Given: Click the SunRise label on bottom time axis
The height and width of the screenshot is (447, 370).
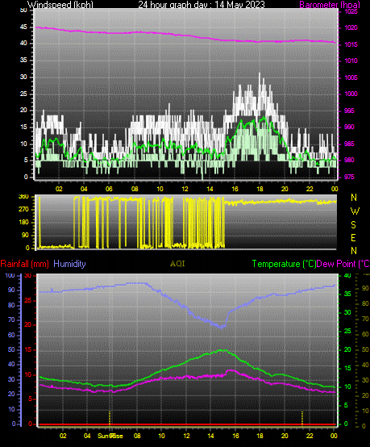Looking at the screenshot, I should pyautogui.click(x=110, y=436).
